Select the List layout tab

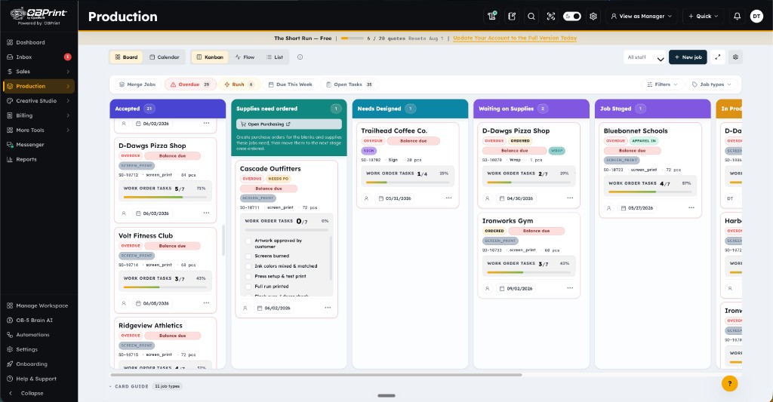click(x=275, y=57)
